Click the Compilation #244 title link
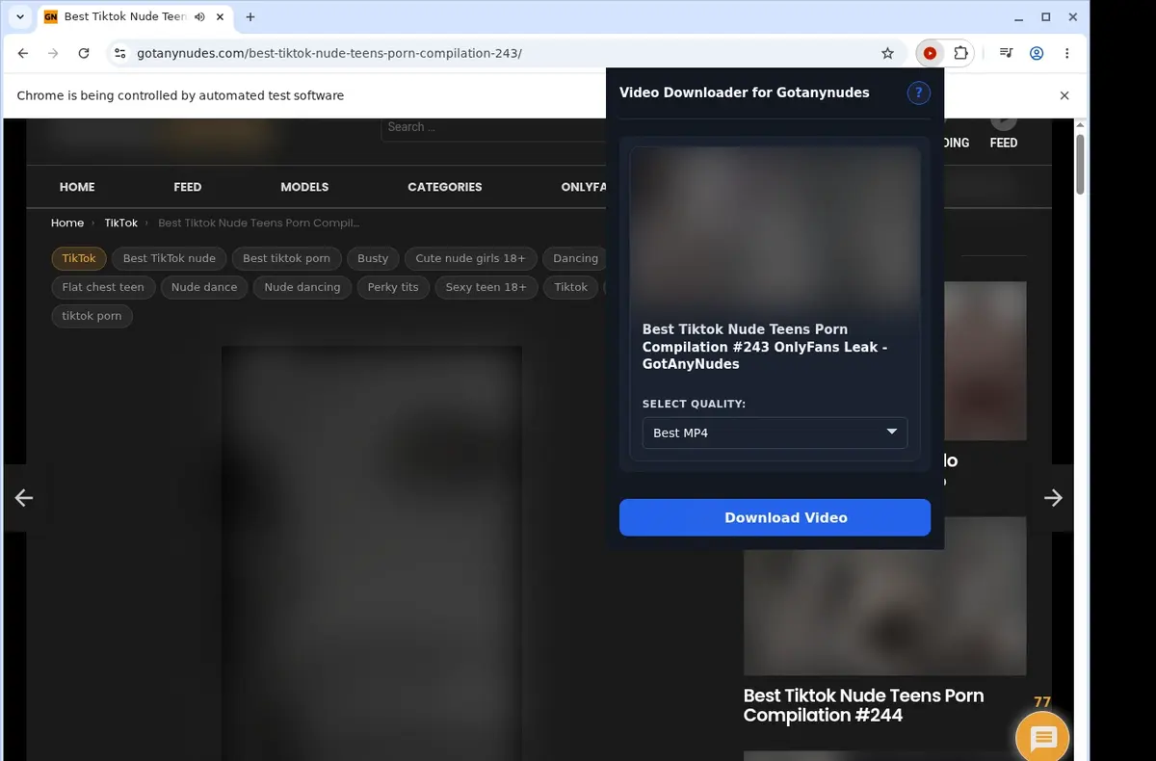Viewport: 1156px width, 761px height. (863, 705)
